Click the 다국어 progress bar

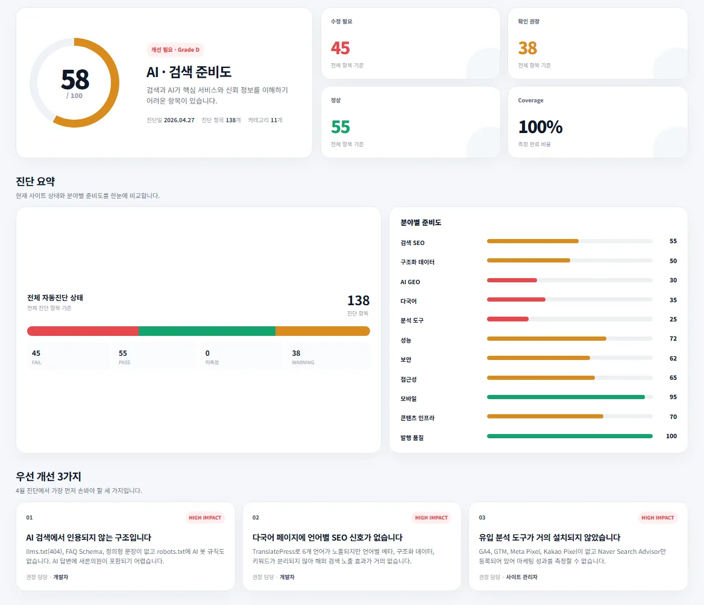coord(570,300)
